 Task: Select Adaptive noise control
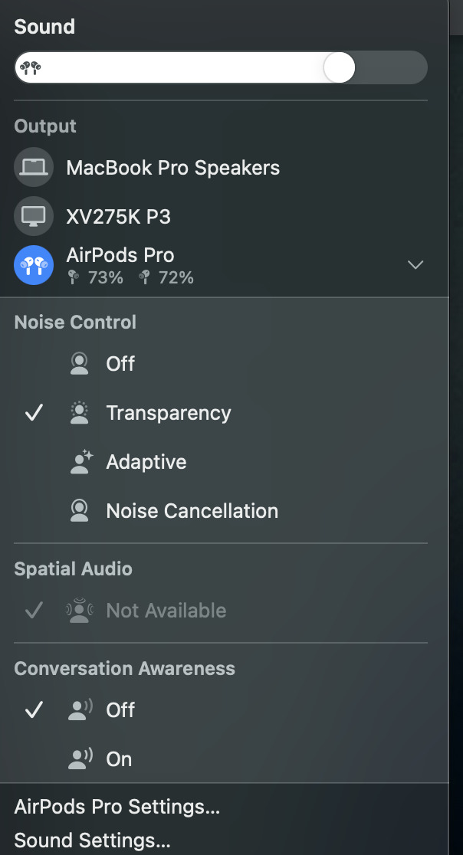pos(146,462)
